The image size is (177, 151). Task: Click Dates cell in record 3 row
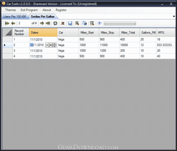pos(43,51)
